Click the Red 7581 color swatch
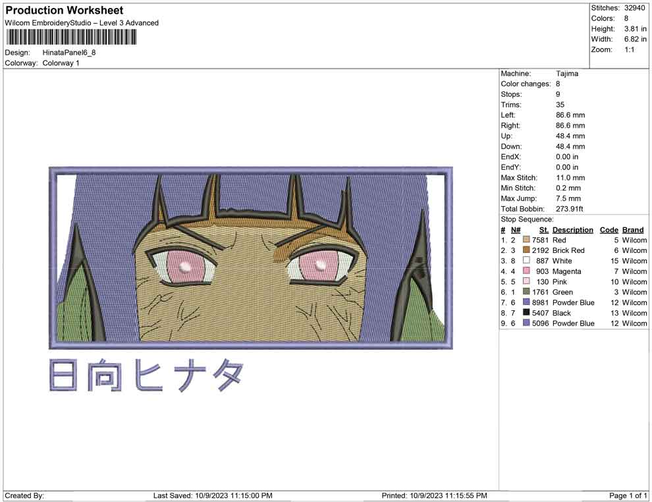Screen dimensions: 652x502 [526, 240]
